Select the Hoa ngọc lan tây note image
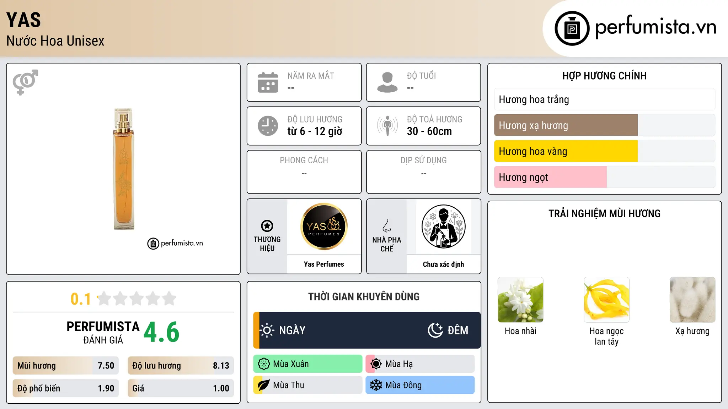Image resolution: width=728 pixels, height=409 pixels. click(606, 300)
